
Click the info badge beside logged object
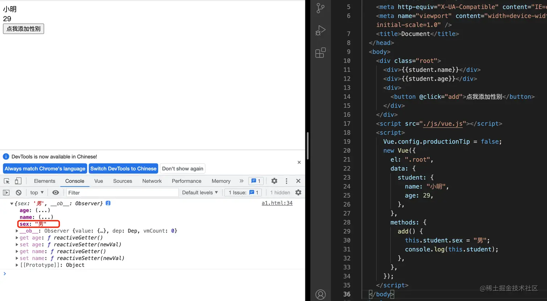point(108,203)
